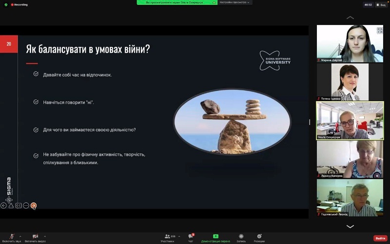Screen dimensions: 390x244
Task: Click the Ольга Осередчук name label
Action: 329,137
